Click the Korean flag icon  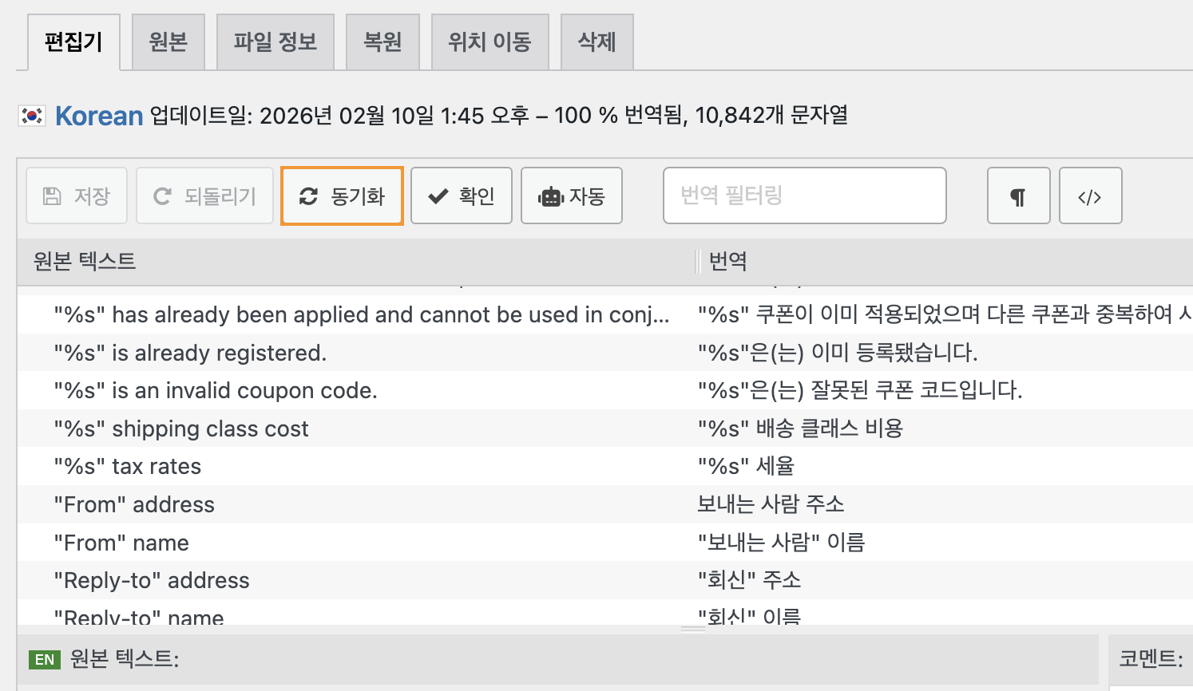32,116
